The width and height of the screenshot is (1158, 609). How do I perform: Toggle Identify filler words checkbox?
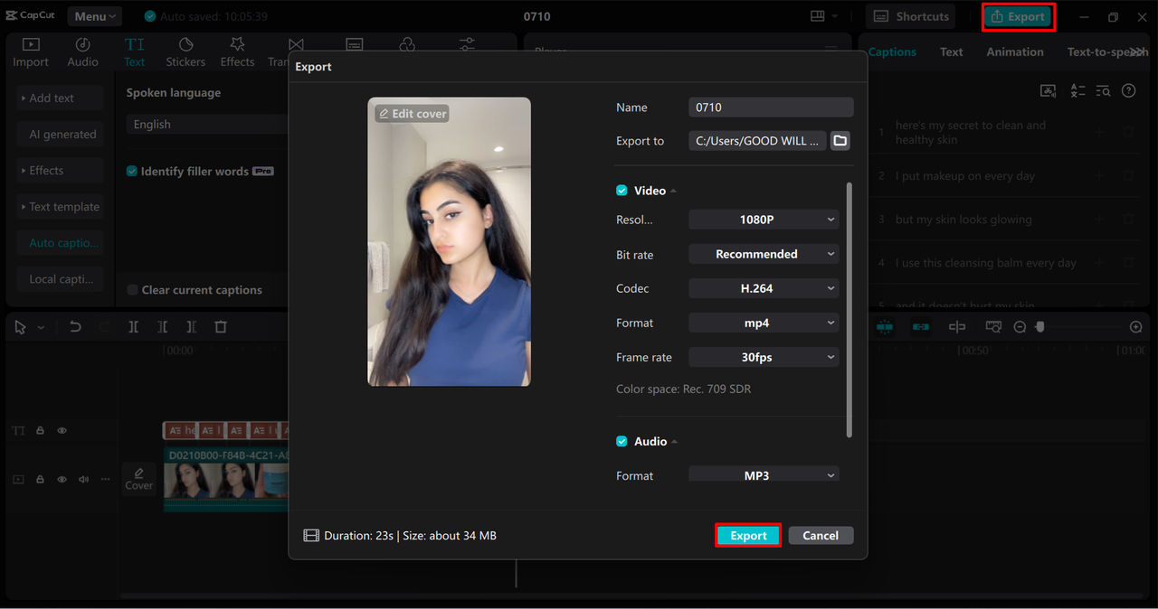click(x=132, y=171)
